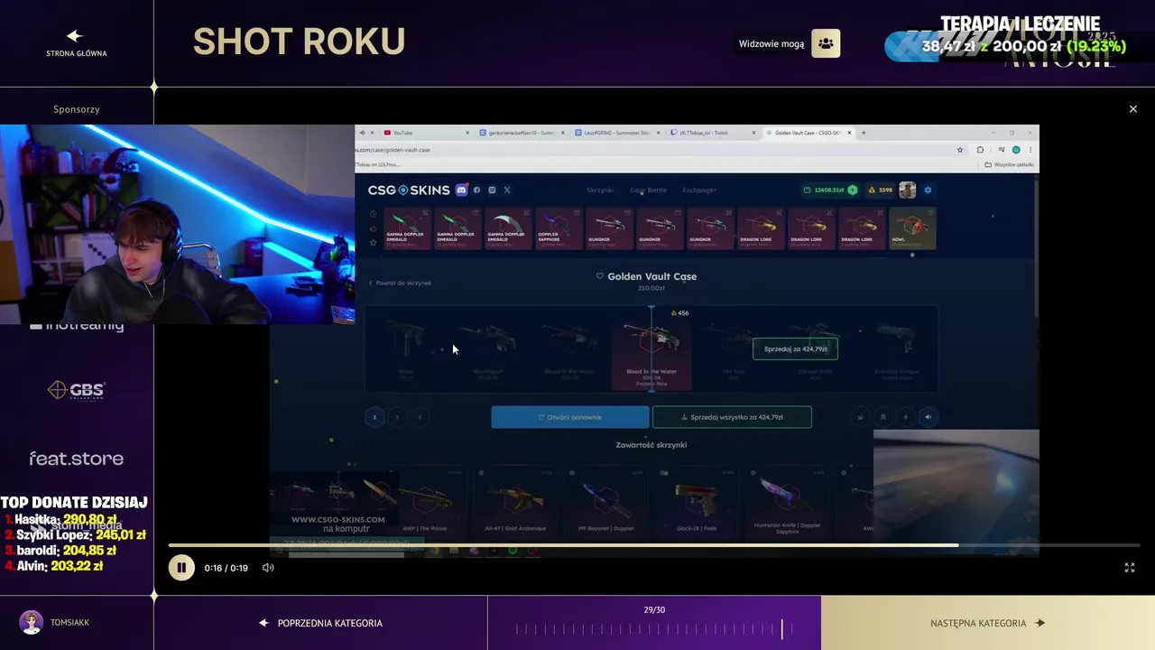Open the feat.store sponsor logo
Image resolution: width=1155 pixels, height=650 pixels.
[77, 459]
